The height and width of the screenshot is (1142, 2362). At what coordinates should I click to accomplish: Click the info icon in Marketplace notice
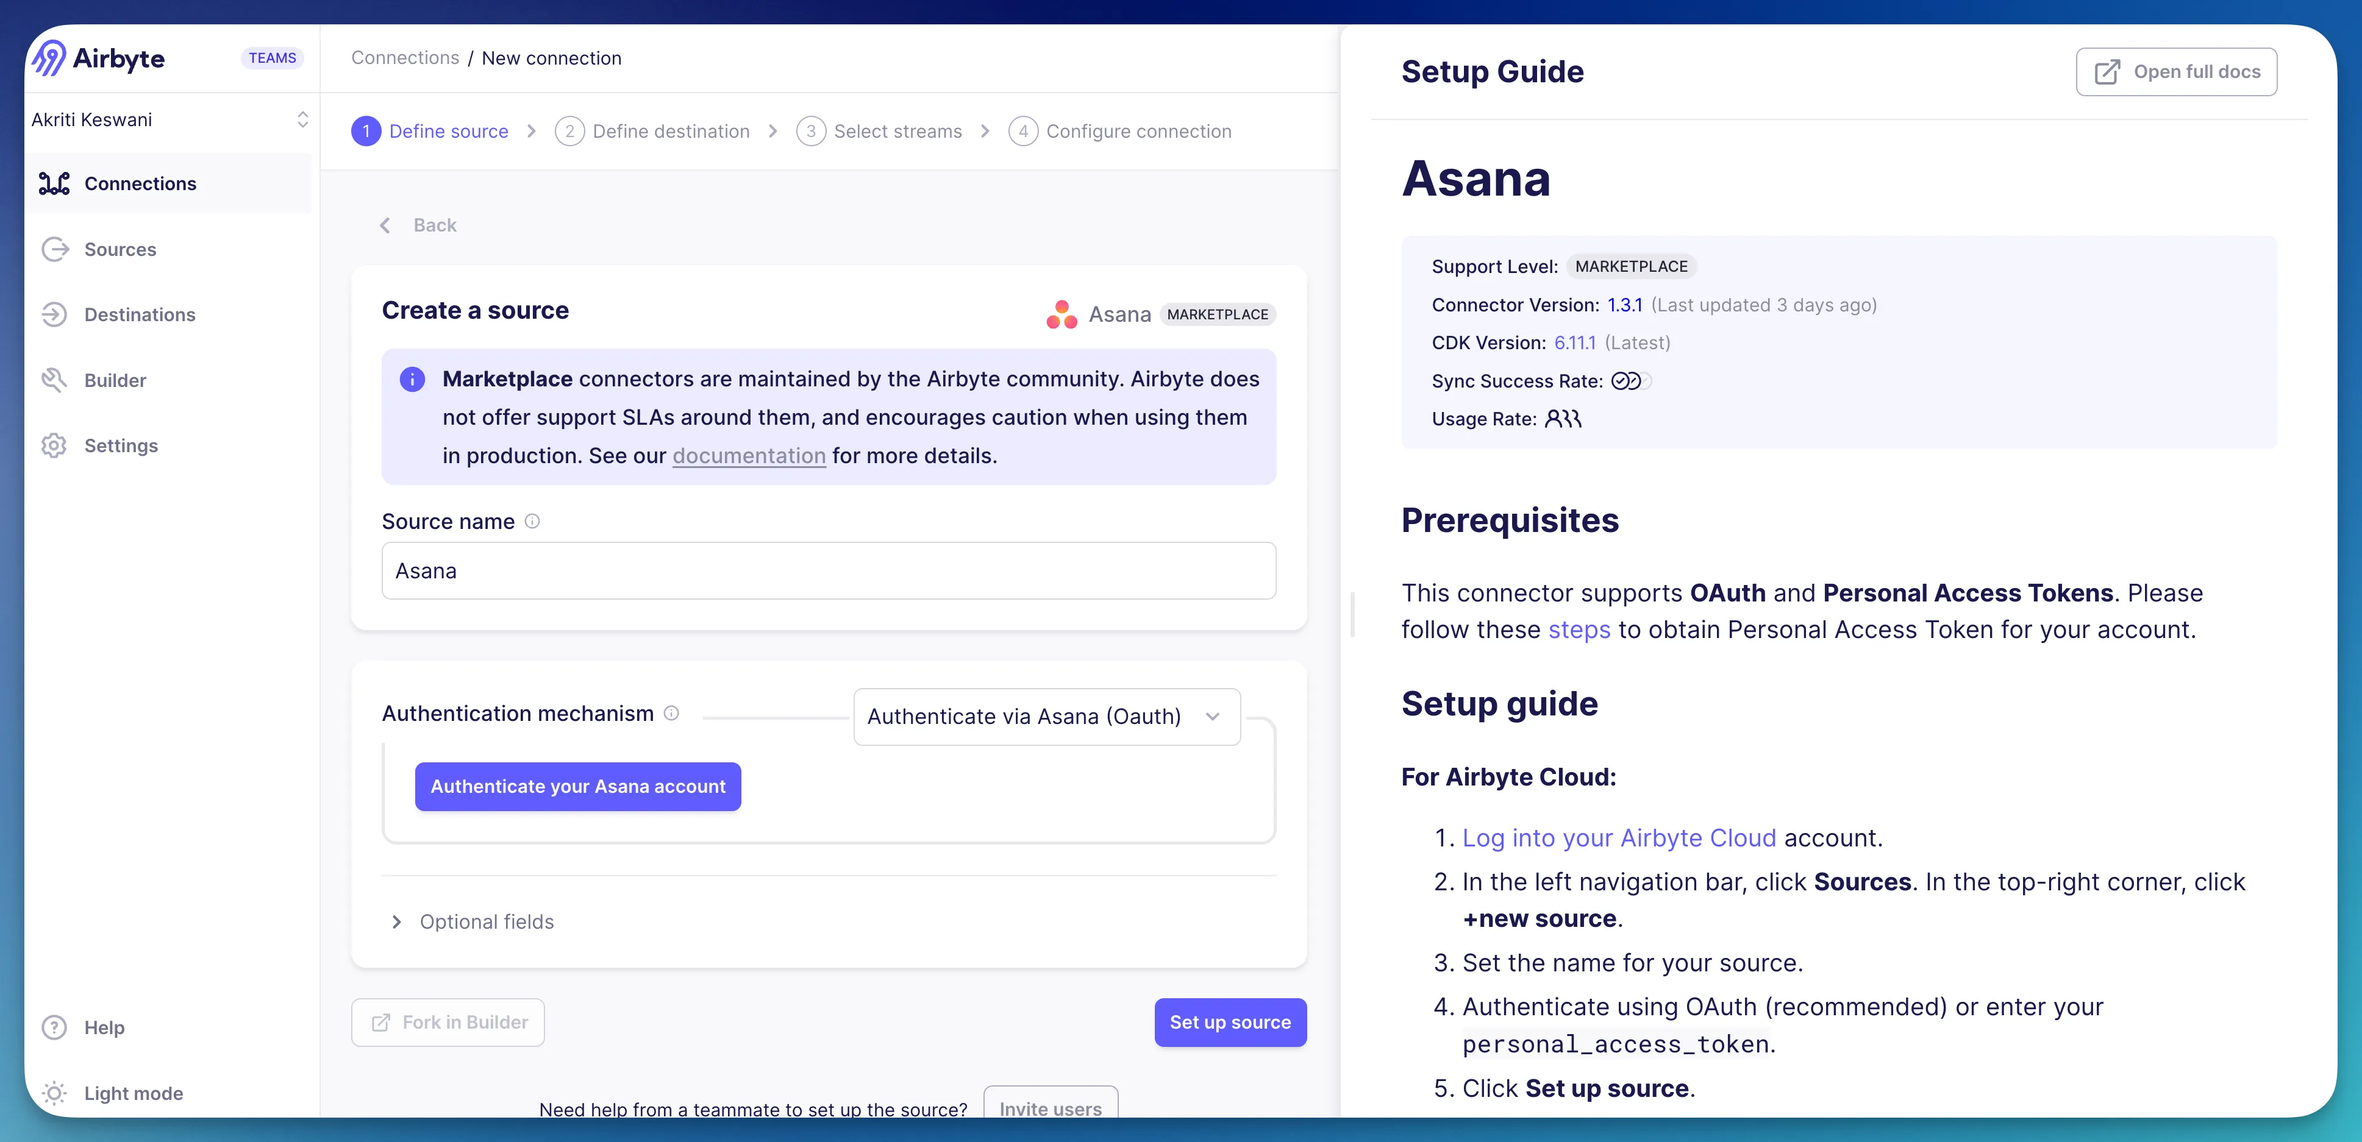pos(412,380)
